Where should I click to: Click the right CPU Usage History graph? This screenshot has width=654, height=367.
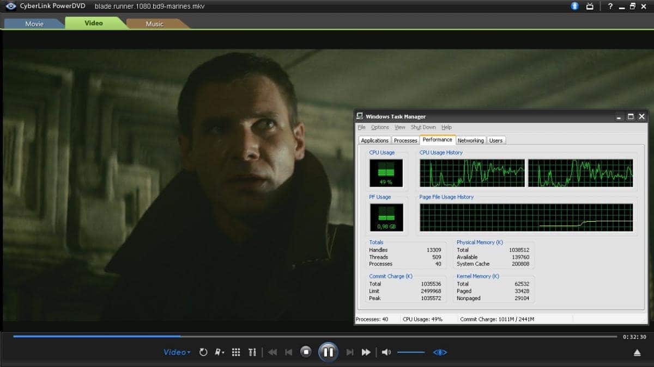click(580, 173)
